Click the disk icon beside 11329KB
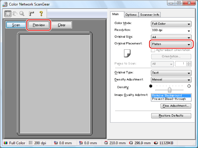The width and height of the screenshot is (198, 148). click(156, 143)
